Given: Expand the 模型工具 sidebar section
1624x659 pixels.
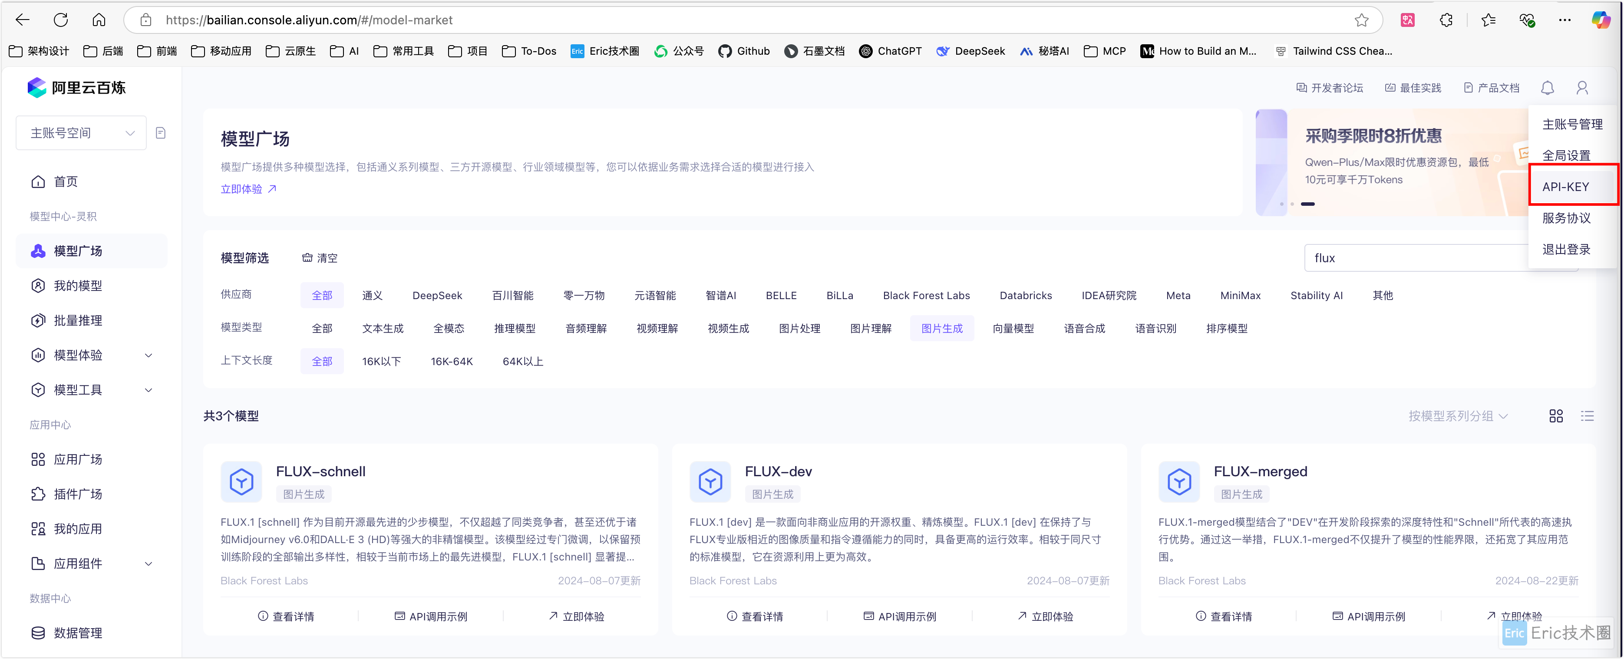Looking at the screenshot, I should (92, 389).
